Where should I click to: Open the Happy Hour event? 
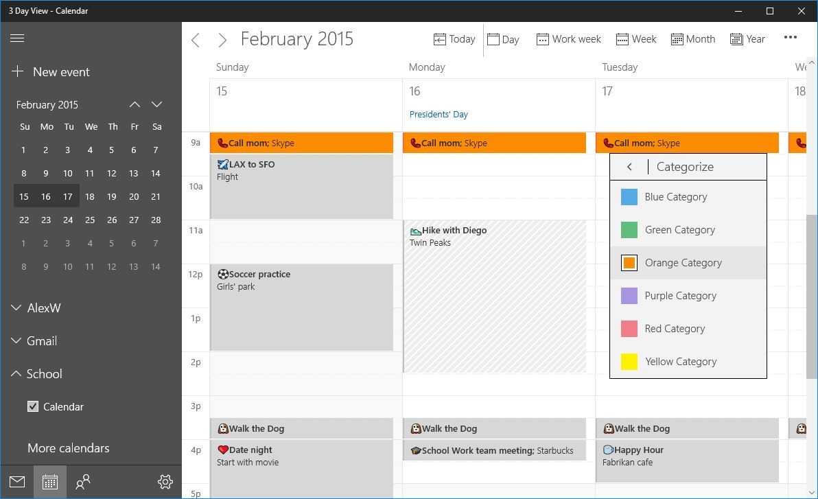[x=687, y=461]
